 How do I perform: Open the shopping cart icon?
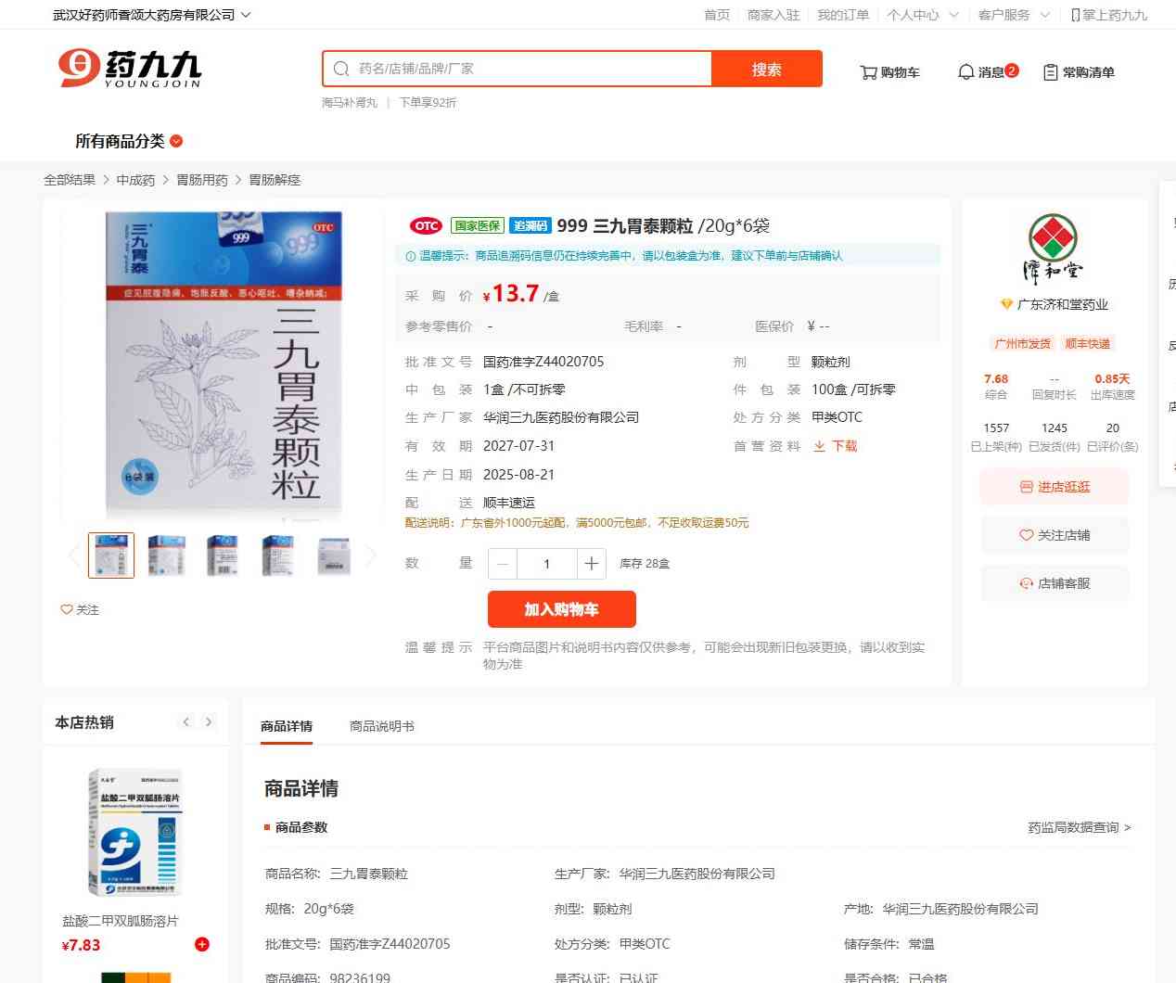[868, 72]
